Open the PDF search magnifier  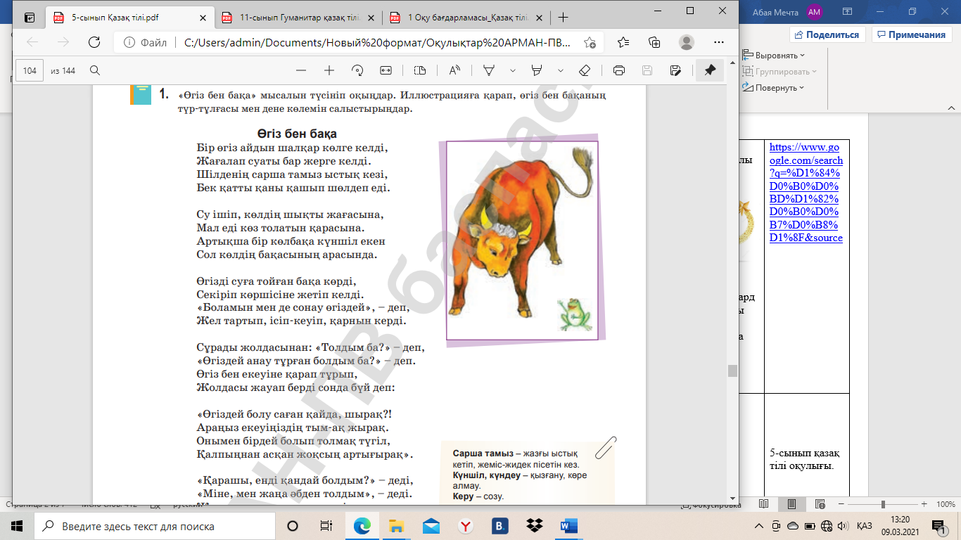click(x=95, y=70)
